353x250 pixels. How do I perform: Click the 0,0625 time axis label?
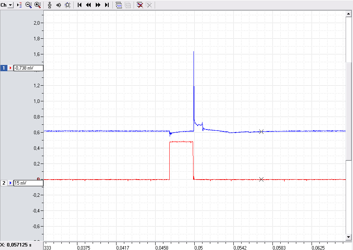(318, 248)
